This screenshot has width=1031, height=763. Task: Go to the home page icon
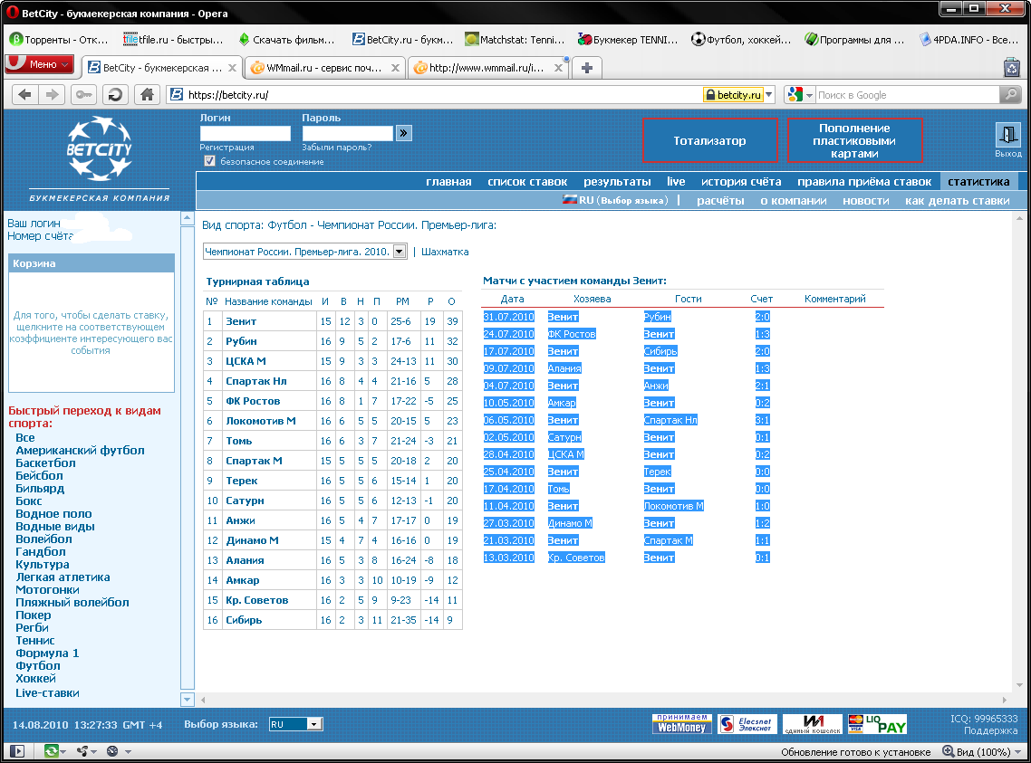[x=148, y=94]
